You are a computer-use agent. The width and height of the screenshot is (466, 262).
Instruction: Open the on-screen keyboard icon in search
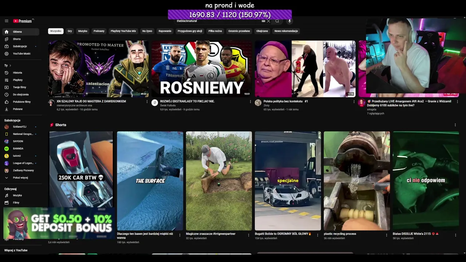coord(264,21)
